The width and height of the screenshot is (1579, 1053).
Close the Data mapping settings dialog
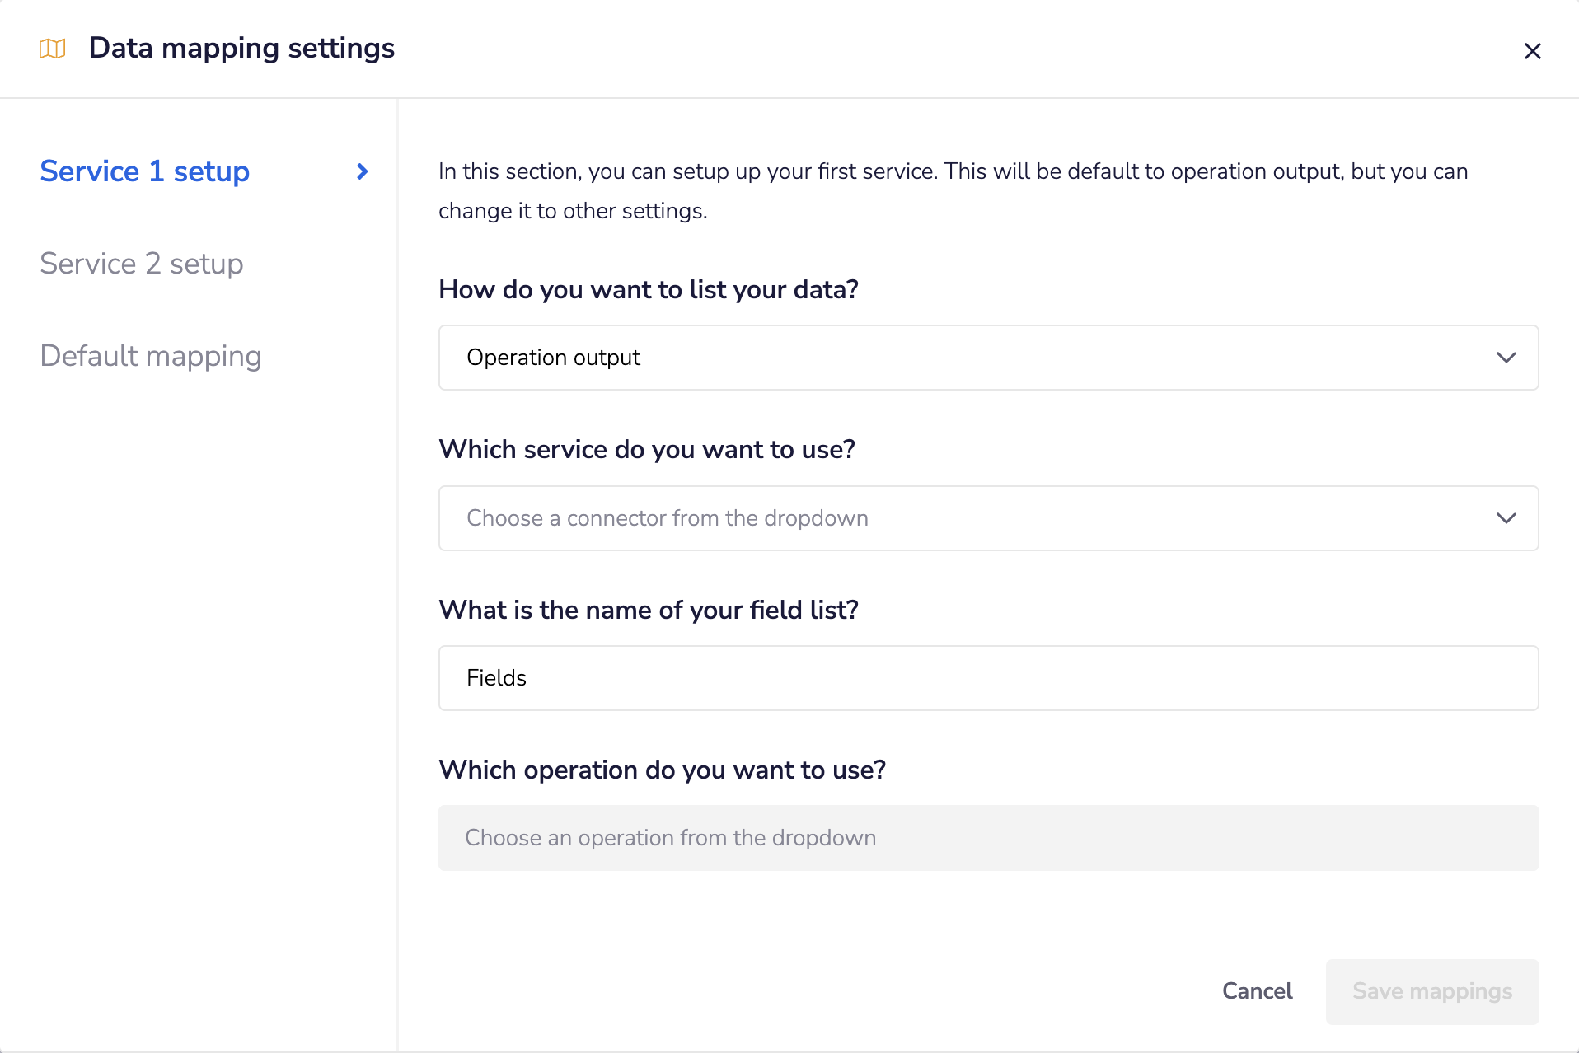pos(1532,51)
